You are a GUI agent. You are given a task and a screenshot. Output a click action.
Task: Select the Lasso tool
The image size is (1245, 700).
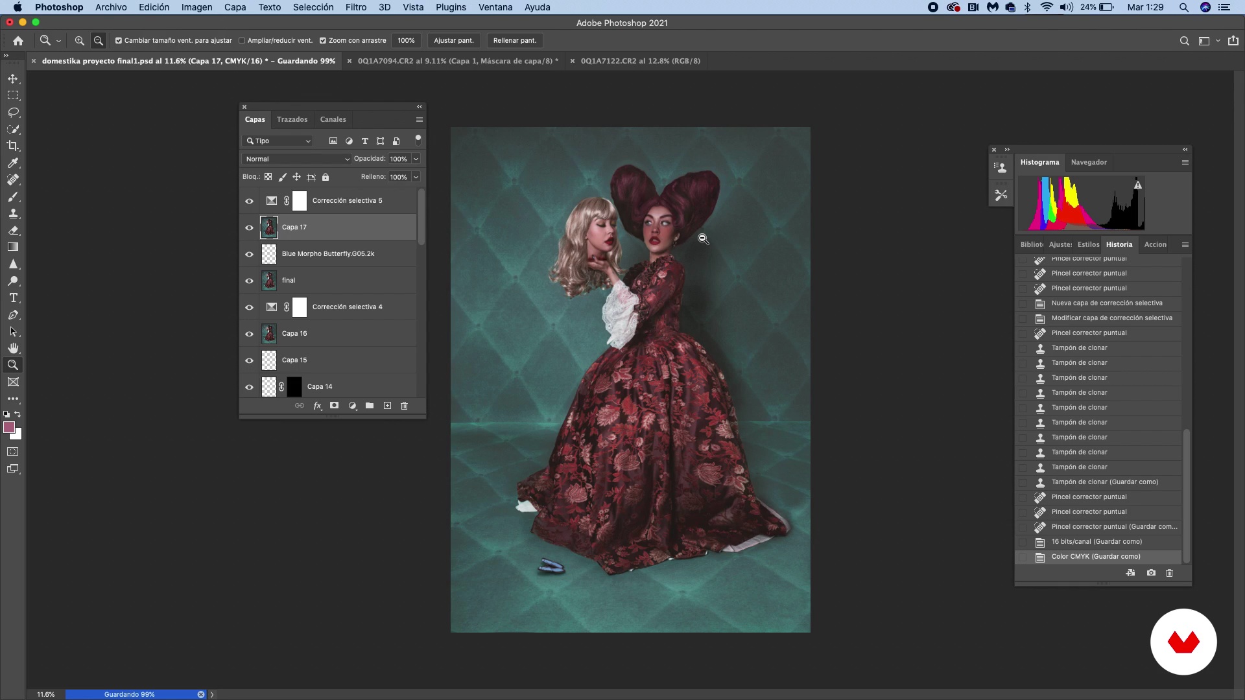[13, 112]
